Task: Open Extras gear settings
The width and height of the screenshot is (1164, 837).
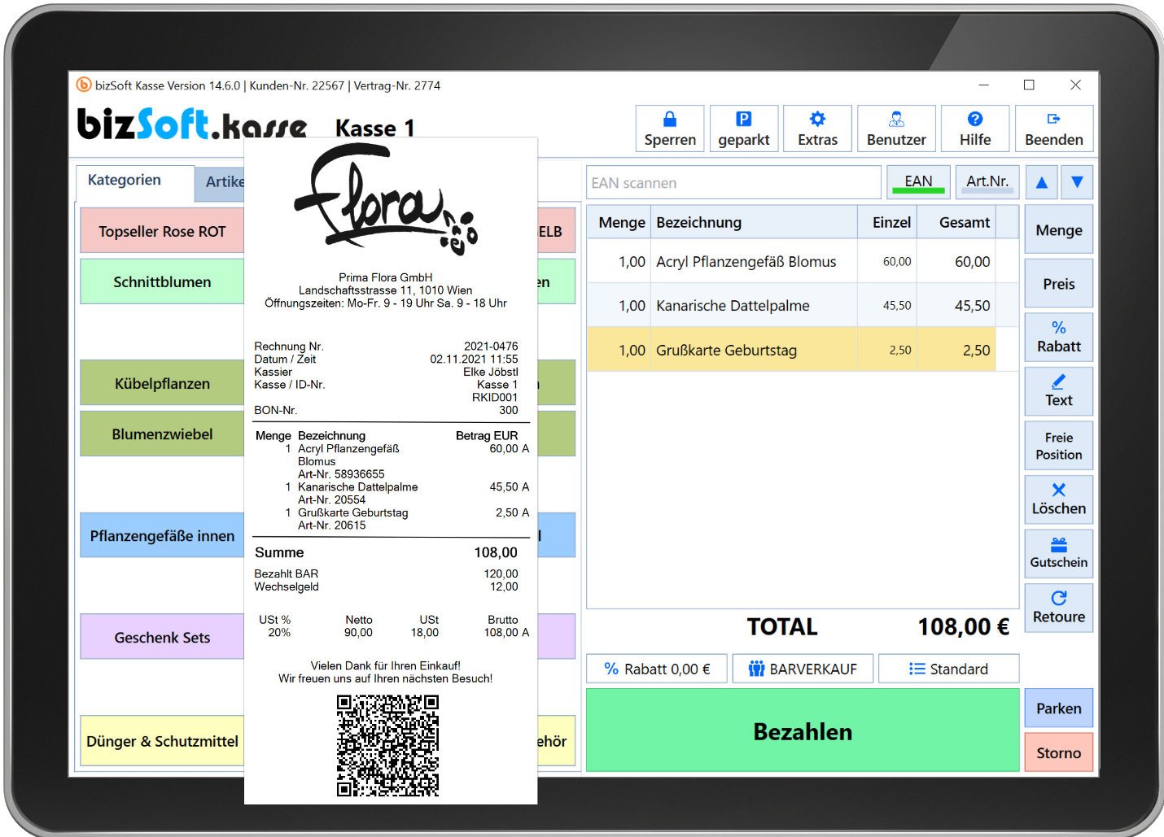Action: [x=817, y=129]
